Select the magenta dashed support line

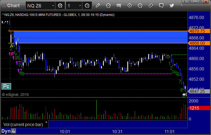point(98,74)
